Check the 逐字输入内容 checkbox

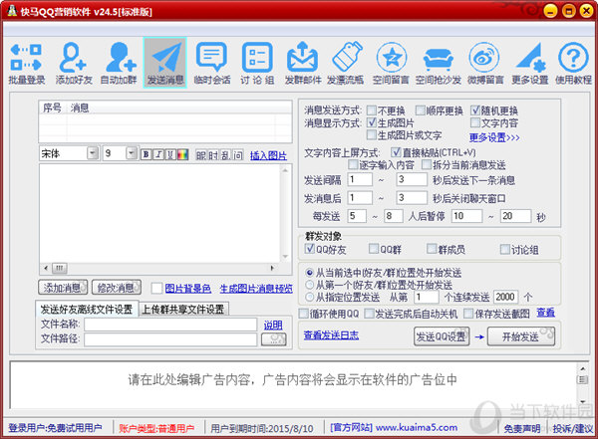353,164
